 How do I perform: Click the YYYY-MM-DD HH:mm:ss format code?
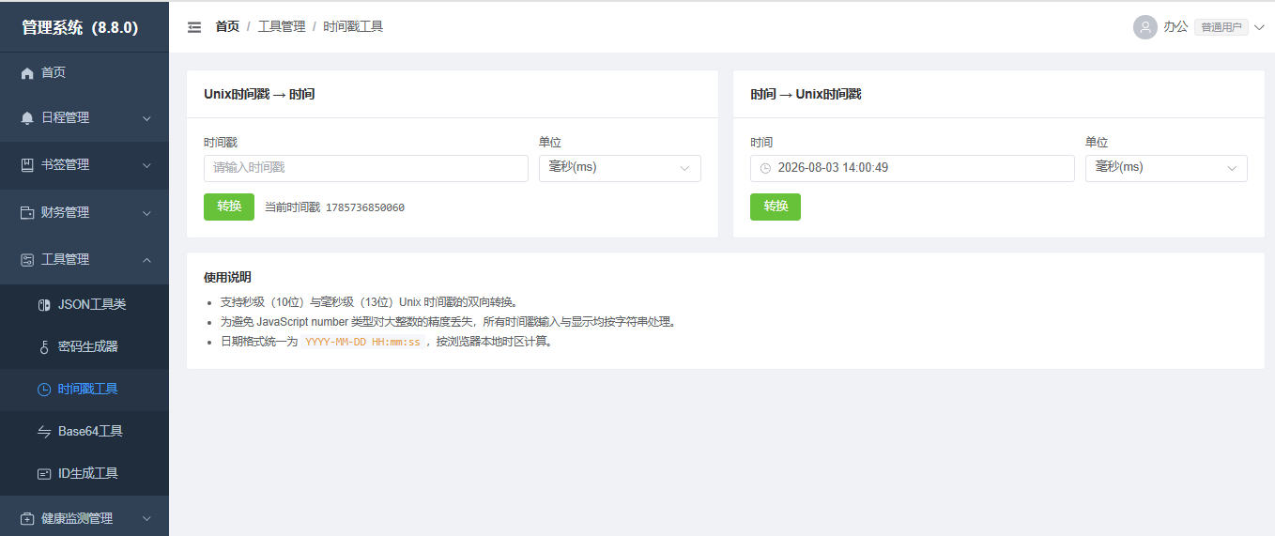(362, 342)
